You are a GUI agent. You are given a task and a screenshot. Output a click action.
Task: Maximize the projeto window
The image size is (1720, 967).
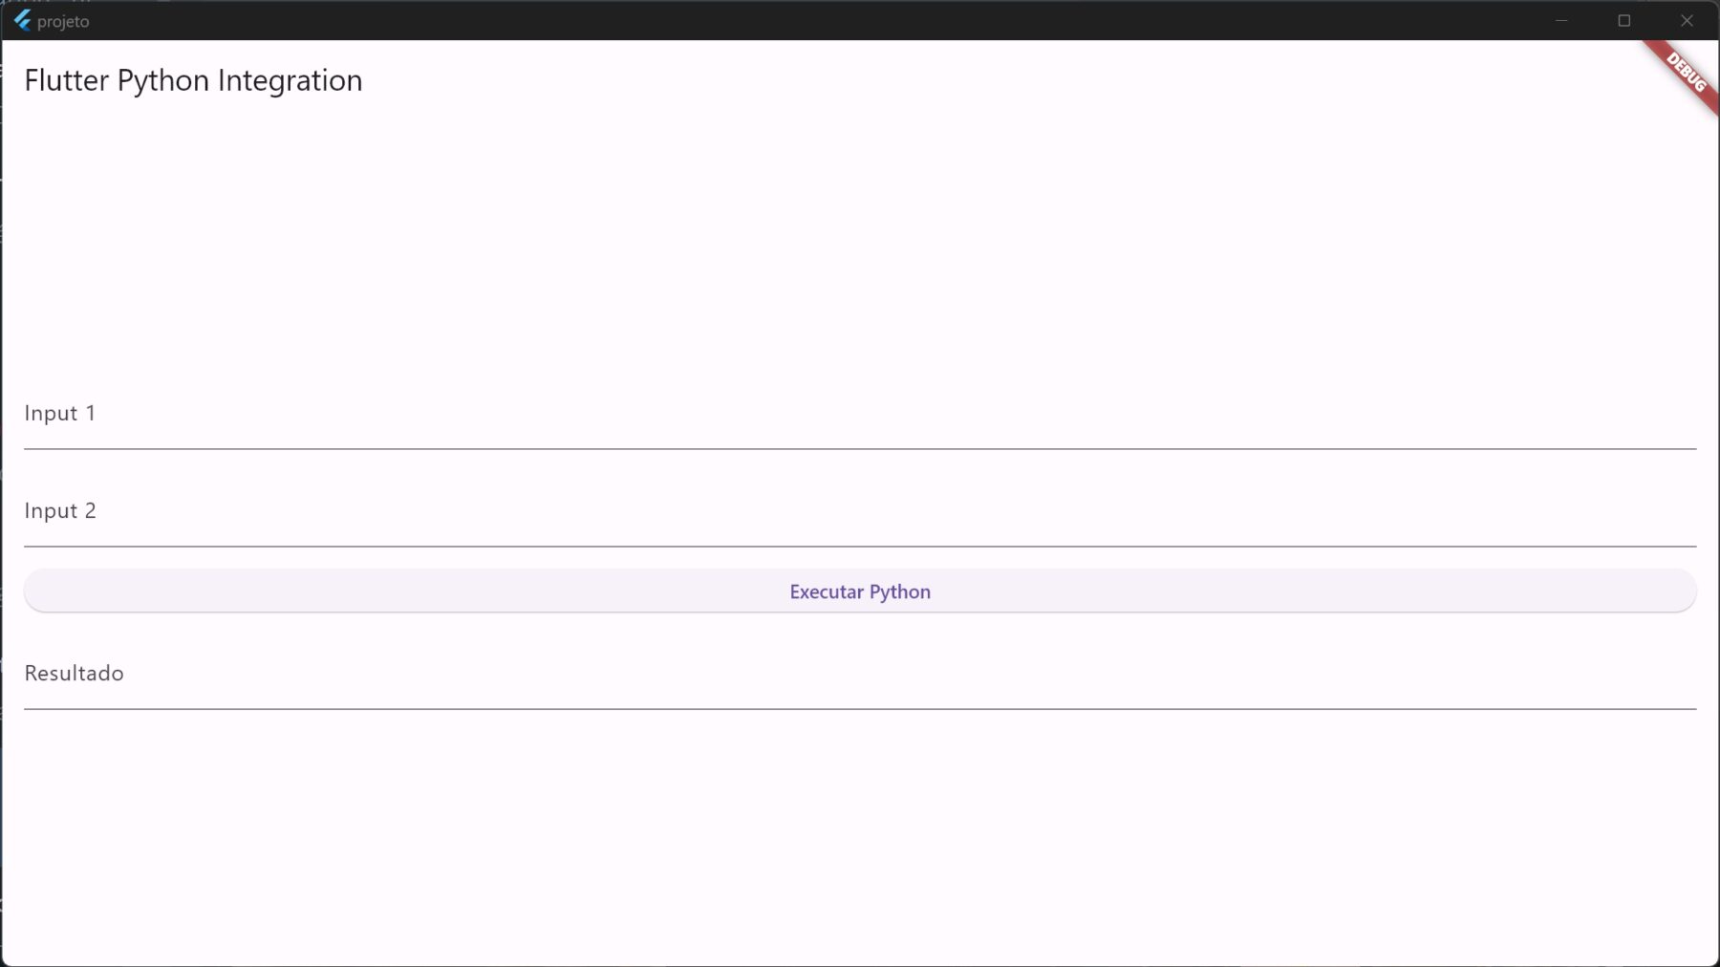(1623, 20)
